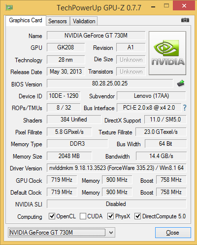Image resolution: width=197 pixels, height=245 pixels.
Task: Click the Revision field A1
Action: (x=131, y=47)
